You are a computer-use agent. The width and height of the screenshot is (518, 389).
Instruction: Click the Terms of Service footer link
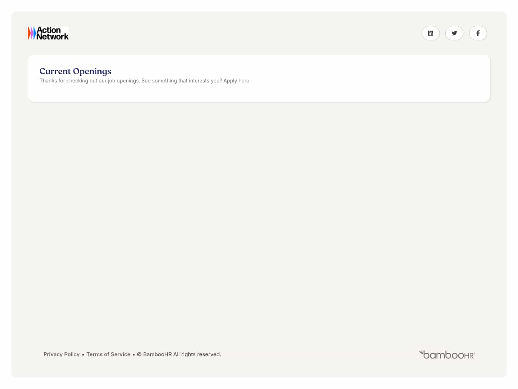pyautogui.click(x=108, y=354)
